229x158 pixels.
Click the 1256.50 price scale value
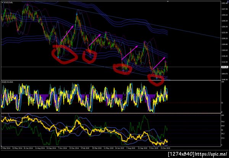coord(224,27)
